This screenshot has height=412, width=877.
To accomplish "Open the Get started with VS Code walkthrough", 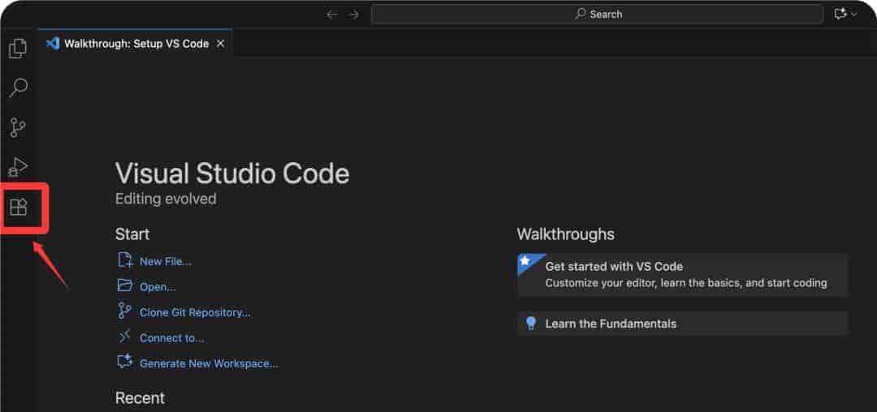I will click(x=682, y=275).
